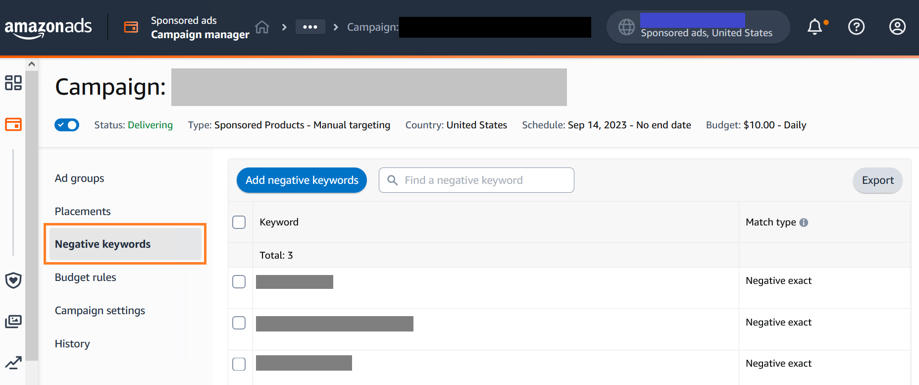Expand the breadcrumb ellipsis menu
Viewport: 919px width, 385px height.
310,27
